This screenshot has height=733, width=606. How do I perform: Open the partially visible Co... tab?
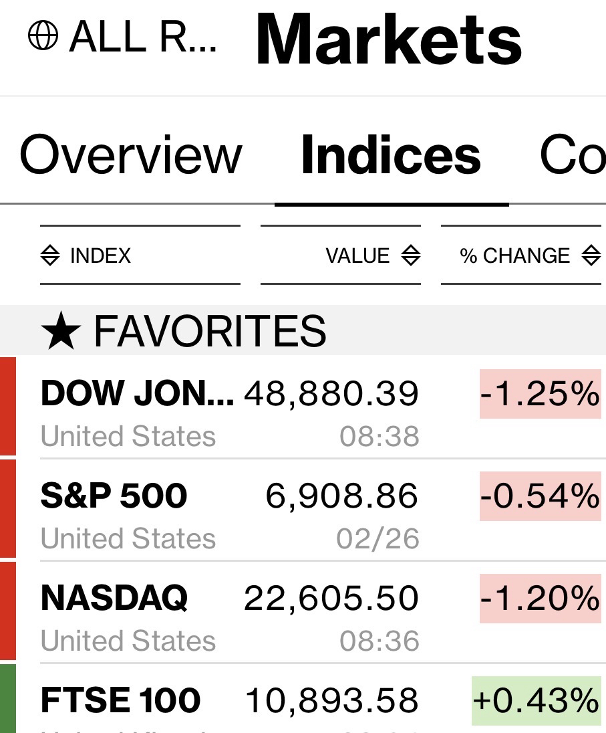(572, 155)
